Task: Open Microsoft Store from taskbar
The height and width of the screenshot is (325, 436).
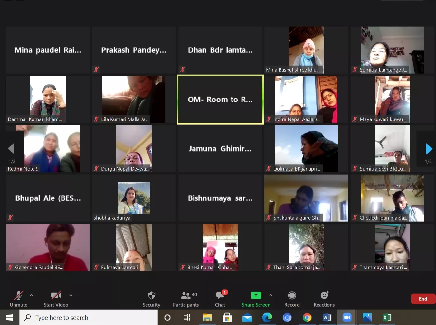Action: click(227, 317)
